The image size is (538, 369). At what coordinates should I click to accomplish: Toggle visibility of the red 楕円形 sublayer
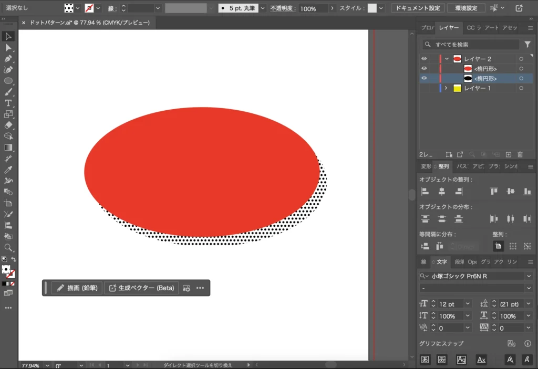coord(424,69)
